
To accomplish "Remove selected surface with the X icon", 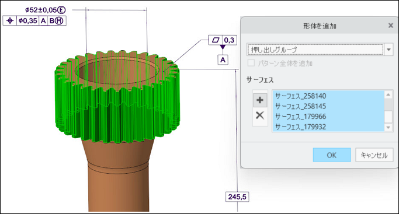I will pyautogui.click(x=260, y=115).
